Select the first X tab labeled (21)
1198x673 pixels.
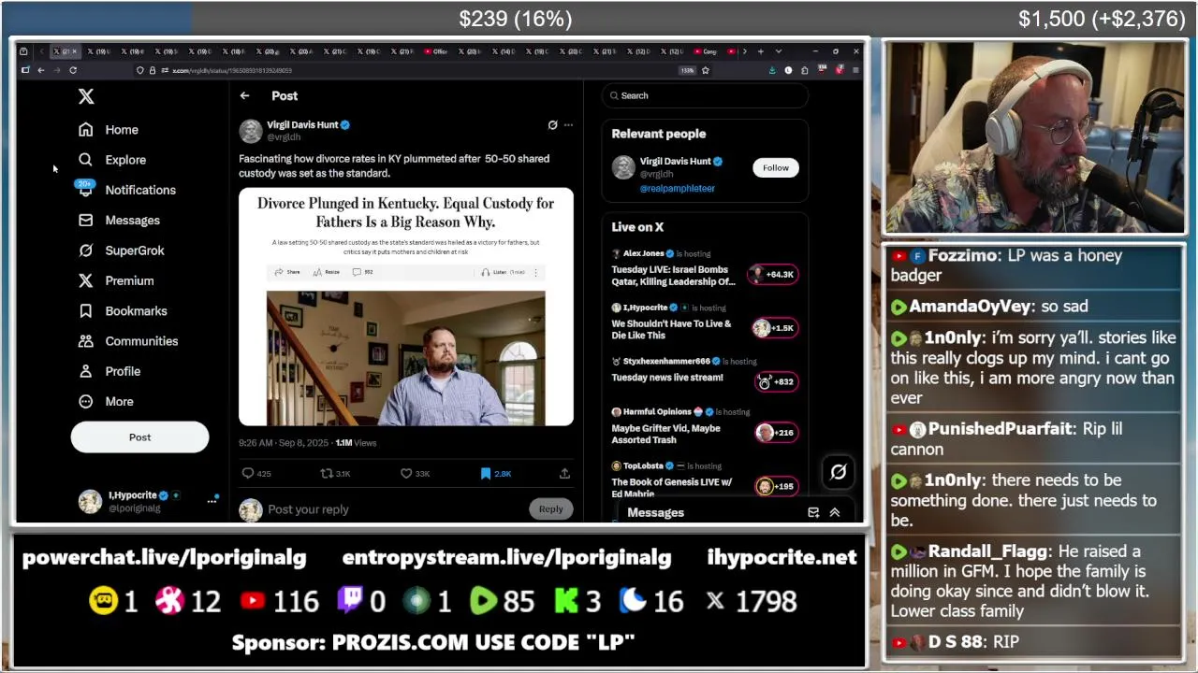65,51
